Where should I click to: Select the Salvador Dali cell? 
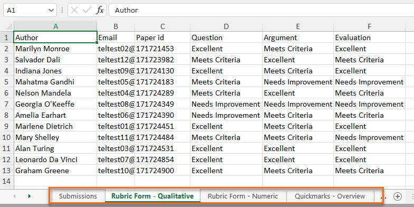coord(55,60)
